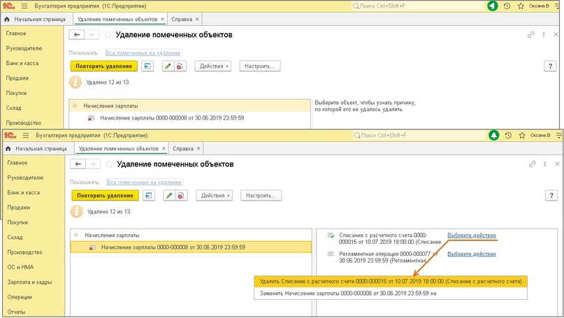Click deletion mark icon in upper toolbar
Screen dimensions: 564x318
click(x=180, y=66)
